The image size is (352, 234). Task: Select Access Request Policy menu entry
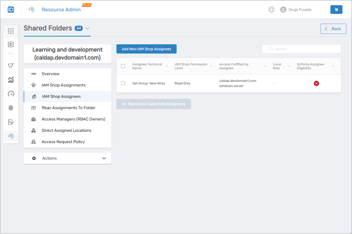click(63, 142)
